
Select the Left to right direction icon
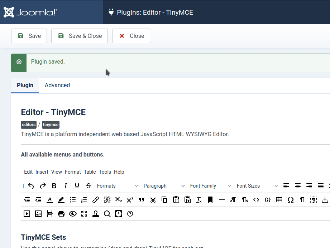point(233,200)
